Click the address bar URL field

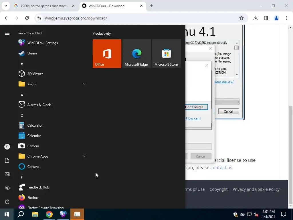pos(141,18)
